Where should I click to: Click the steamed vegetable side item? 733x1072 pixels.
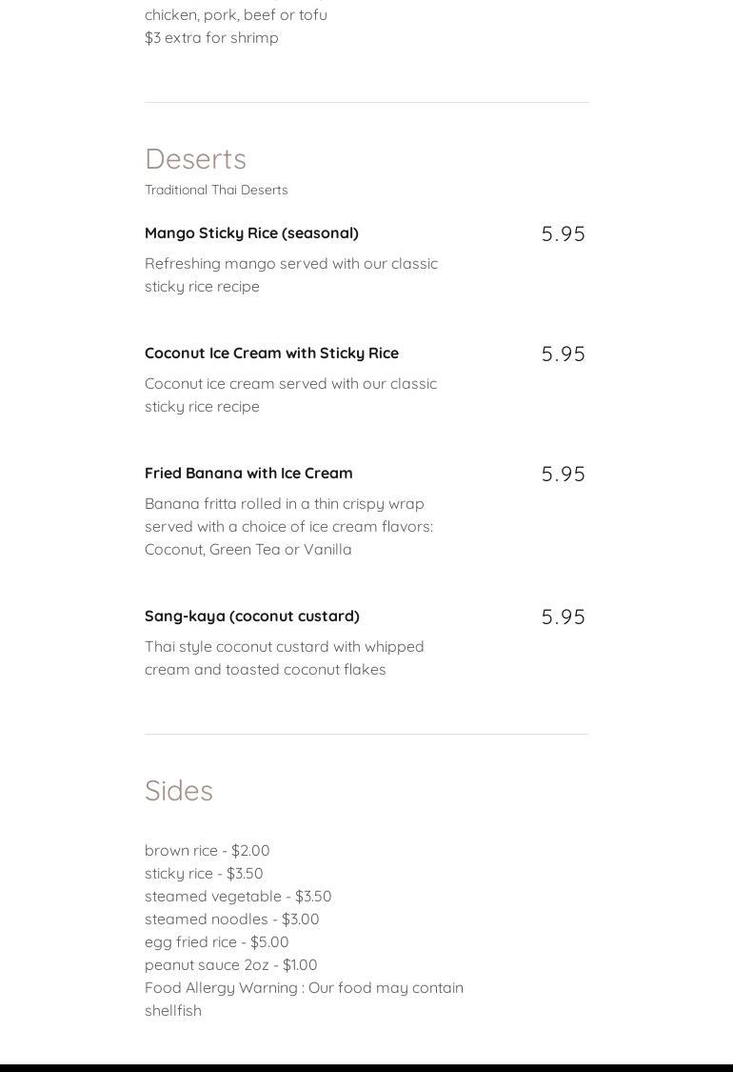238,896
